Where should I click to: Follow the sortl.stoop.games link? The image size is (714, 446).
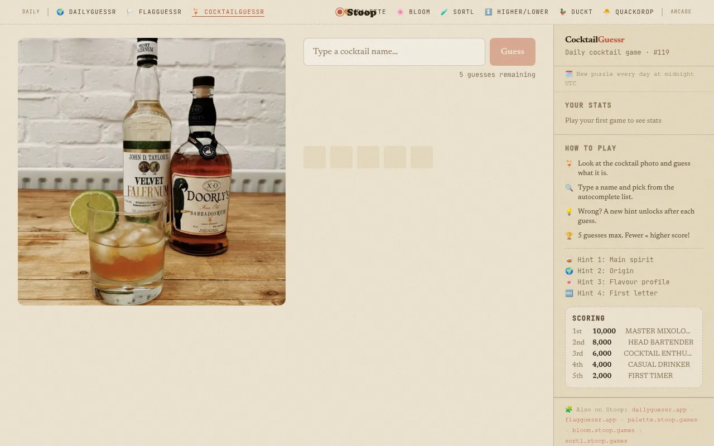(596, 441)
